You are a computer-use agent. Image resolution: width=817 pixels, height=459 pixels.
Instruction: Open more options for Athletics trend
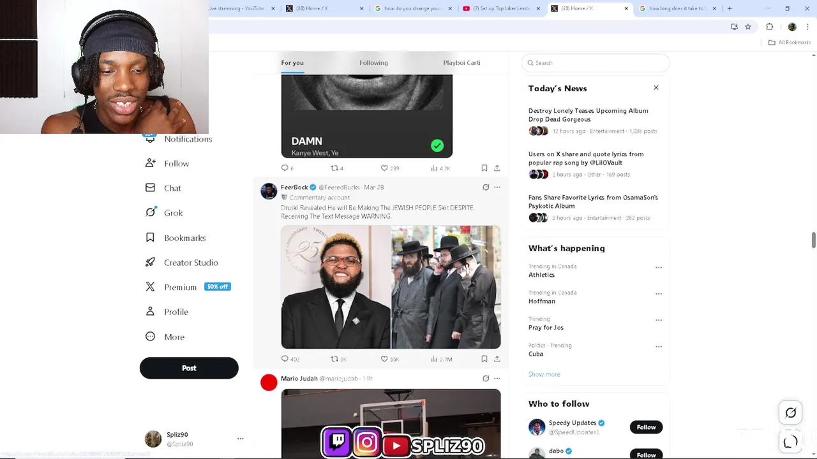(658, 268)
